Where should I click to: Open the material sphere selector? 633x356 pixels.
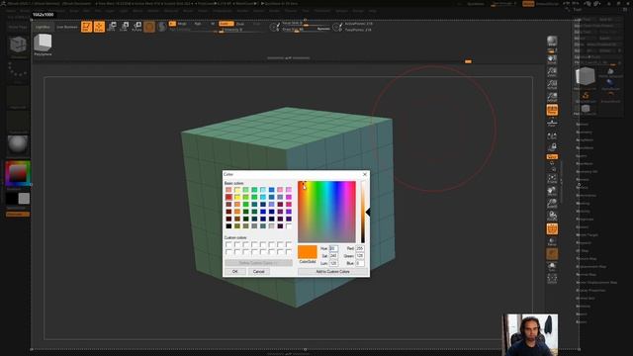[x=18, y=144]
